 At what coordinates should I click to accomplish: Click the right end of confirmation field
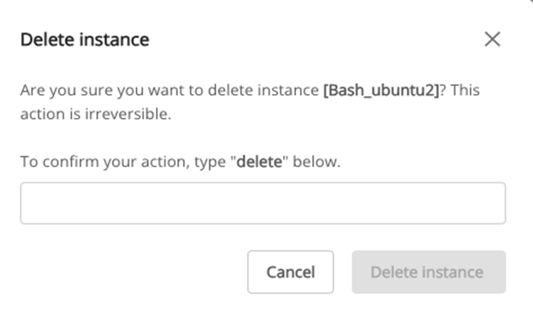(485, 203)
